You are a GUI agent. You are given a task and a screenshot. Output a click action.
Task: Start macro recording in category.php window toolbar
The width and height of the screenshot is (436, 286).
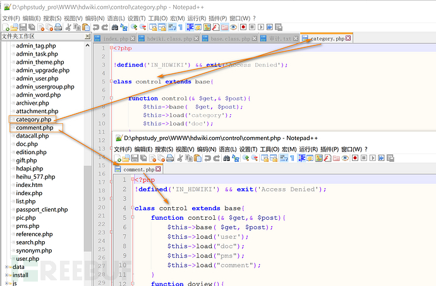point(243,27)
